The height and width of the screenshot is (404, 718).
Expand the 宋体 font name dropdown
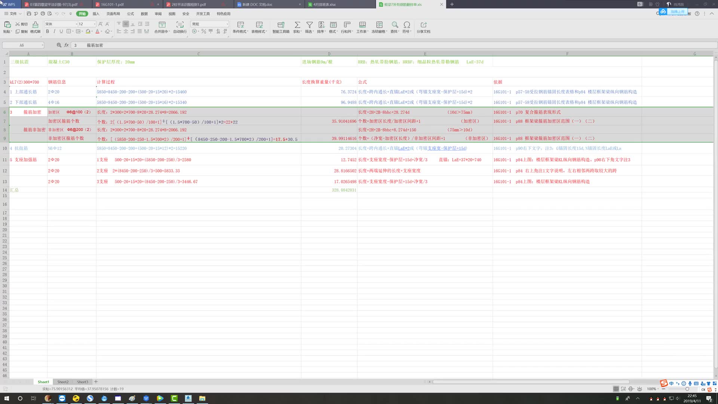coord(76,24)
